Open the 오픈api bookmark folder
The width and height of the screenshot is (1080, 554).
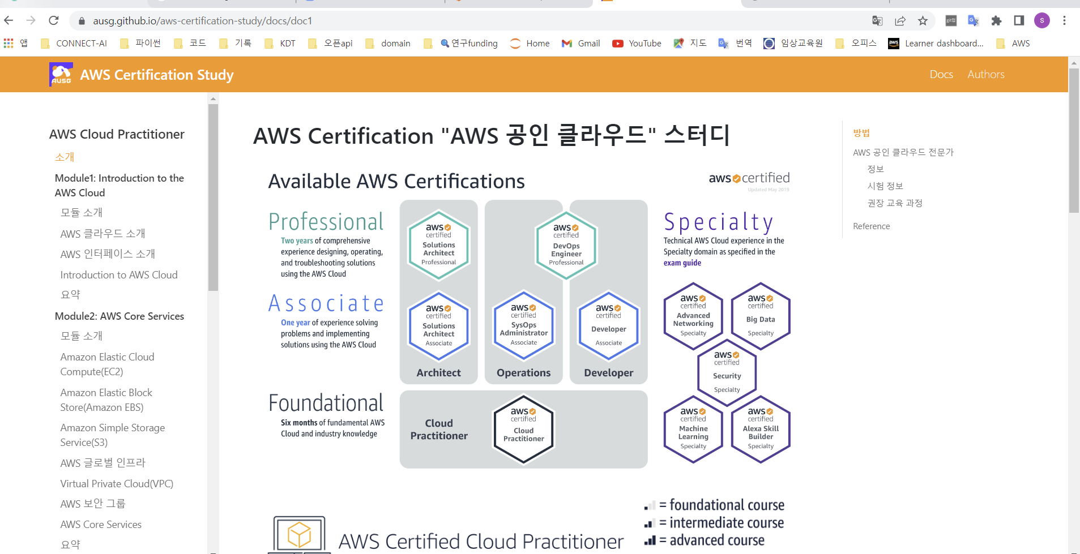[x=330, y=43]
